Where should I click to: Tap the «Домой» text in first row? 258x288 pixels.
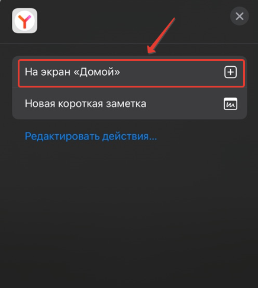tap(96, 72)
